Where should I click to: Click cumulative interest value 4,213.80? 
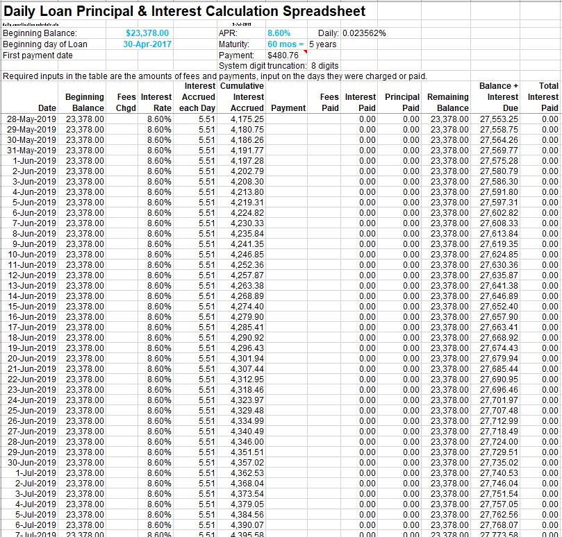(247, 192)
